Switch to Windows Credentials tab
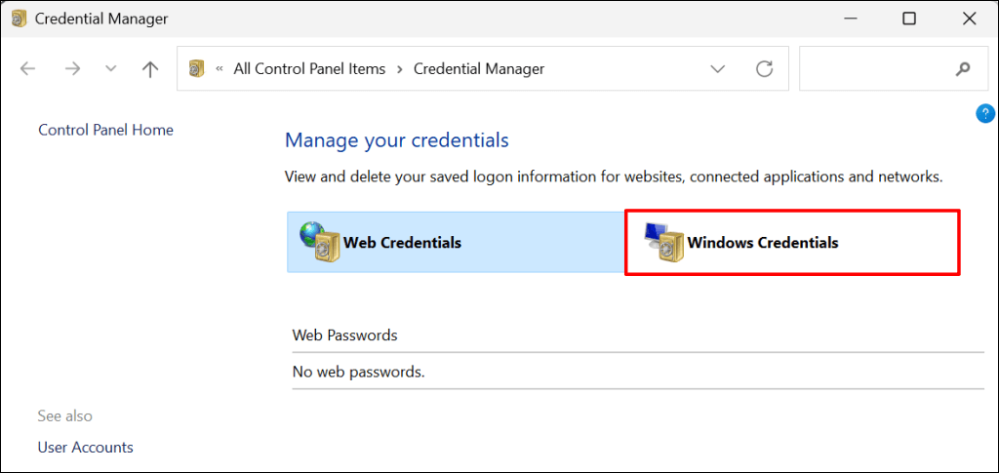 (x=762, y=242)
